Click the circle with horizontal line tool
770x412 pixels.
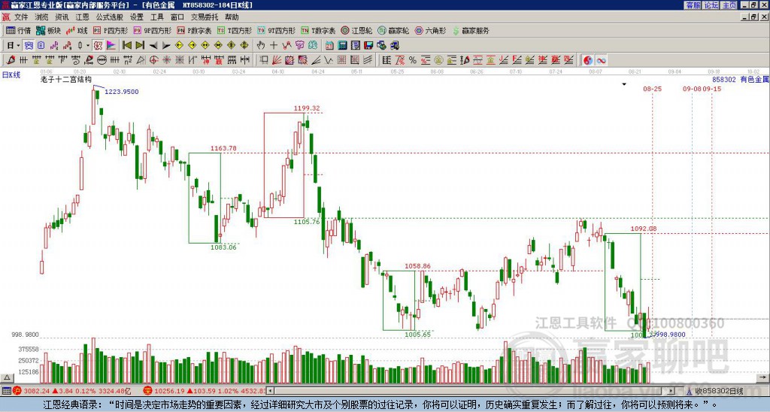pyautogui.click(x=102, y=60)
